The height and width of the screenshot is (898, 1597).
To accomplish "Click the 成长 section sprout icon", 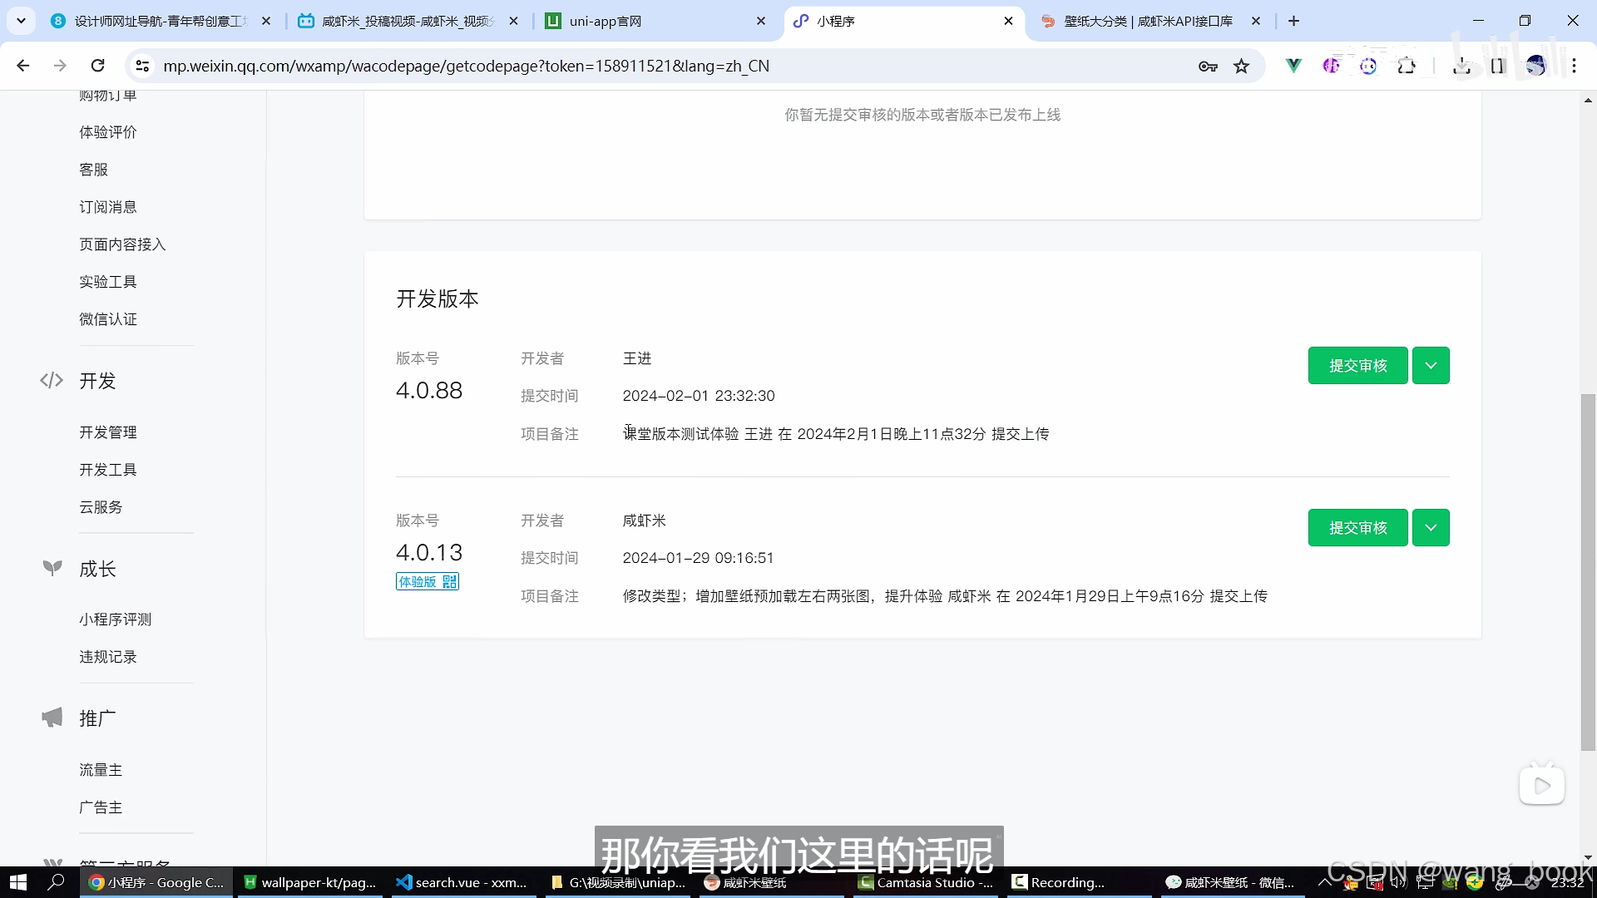I will [52, 568].
